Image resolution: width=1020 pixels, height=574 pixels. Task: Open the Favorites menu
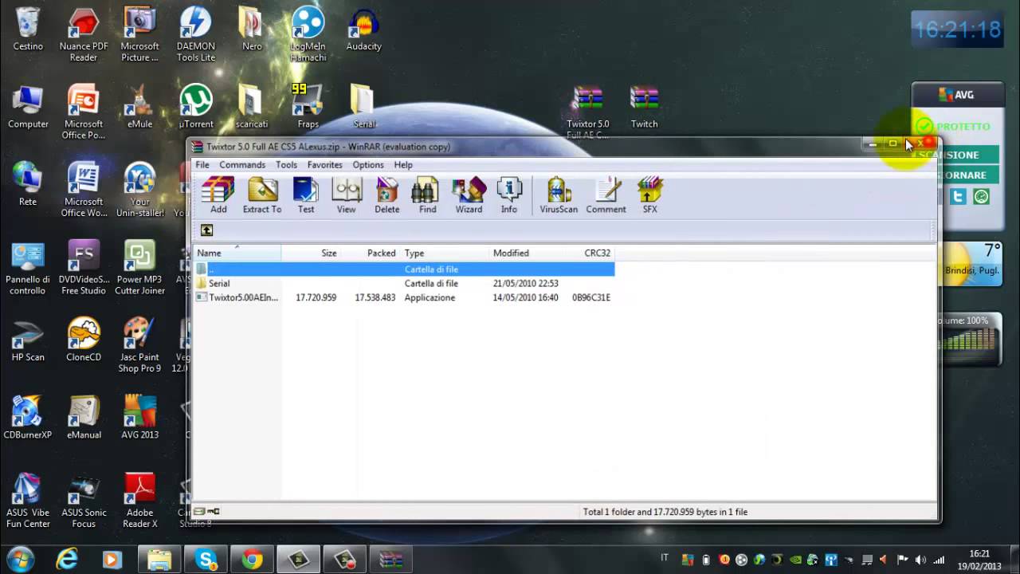tap(325, 165)
